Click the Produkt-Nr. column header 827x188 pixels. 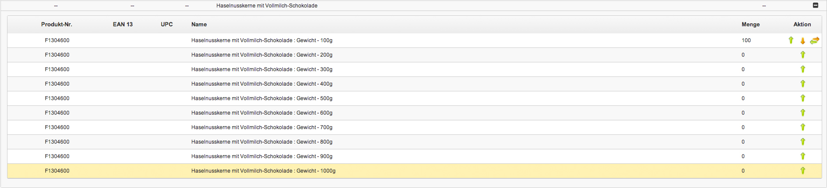click(57, 25)
